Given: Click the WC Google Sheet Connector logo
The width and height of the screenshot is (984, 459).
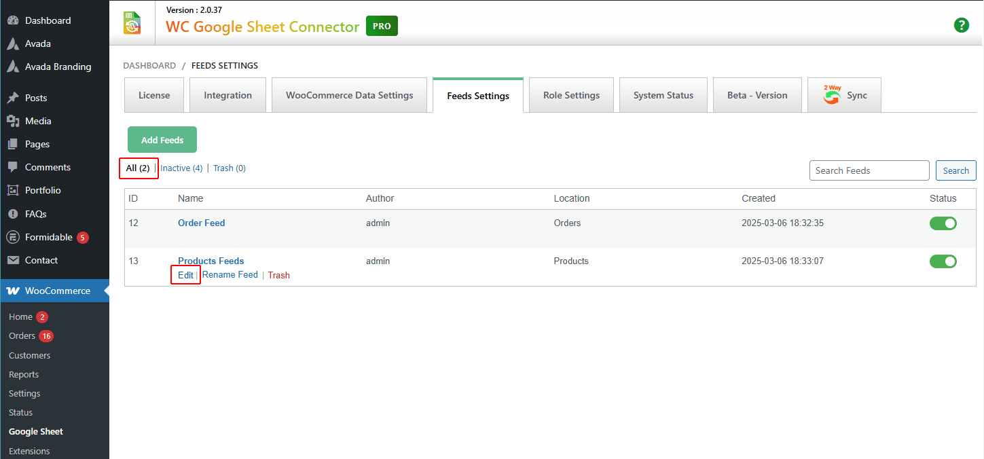Looking at the screenshot, I should [x=132, y=22].
